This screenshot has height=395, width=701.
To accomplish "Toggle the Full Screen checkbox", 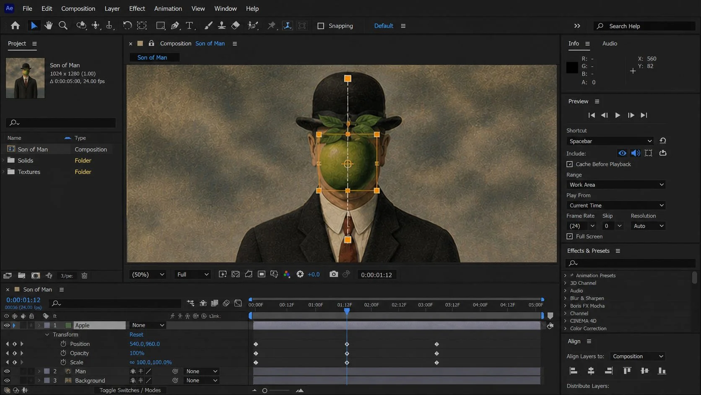I will (569, 236).
